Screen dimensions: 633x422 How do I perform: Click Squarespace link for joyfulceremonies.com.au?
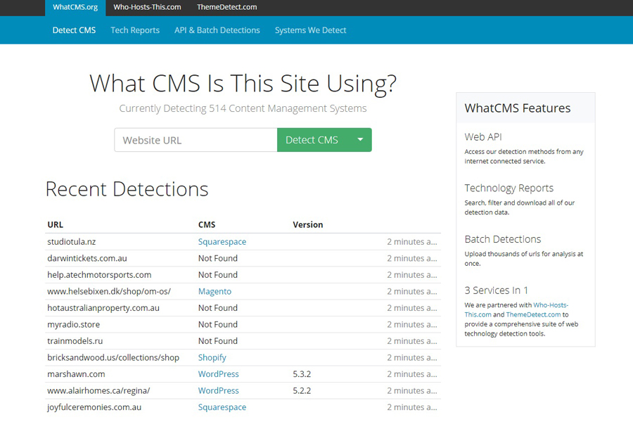pos(222,407)
